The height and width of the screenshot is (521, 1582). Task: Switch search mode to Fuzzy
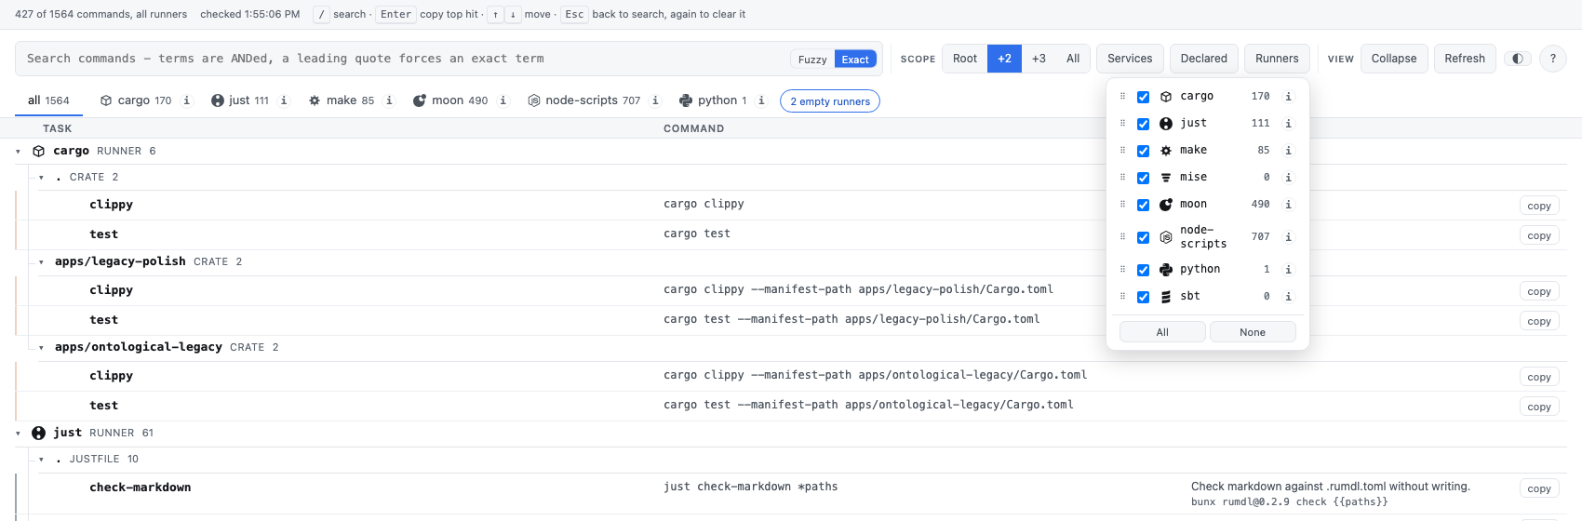click(x=812, y=60)
